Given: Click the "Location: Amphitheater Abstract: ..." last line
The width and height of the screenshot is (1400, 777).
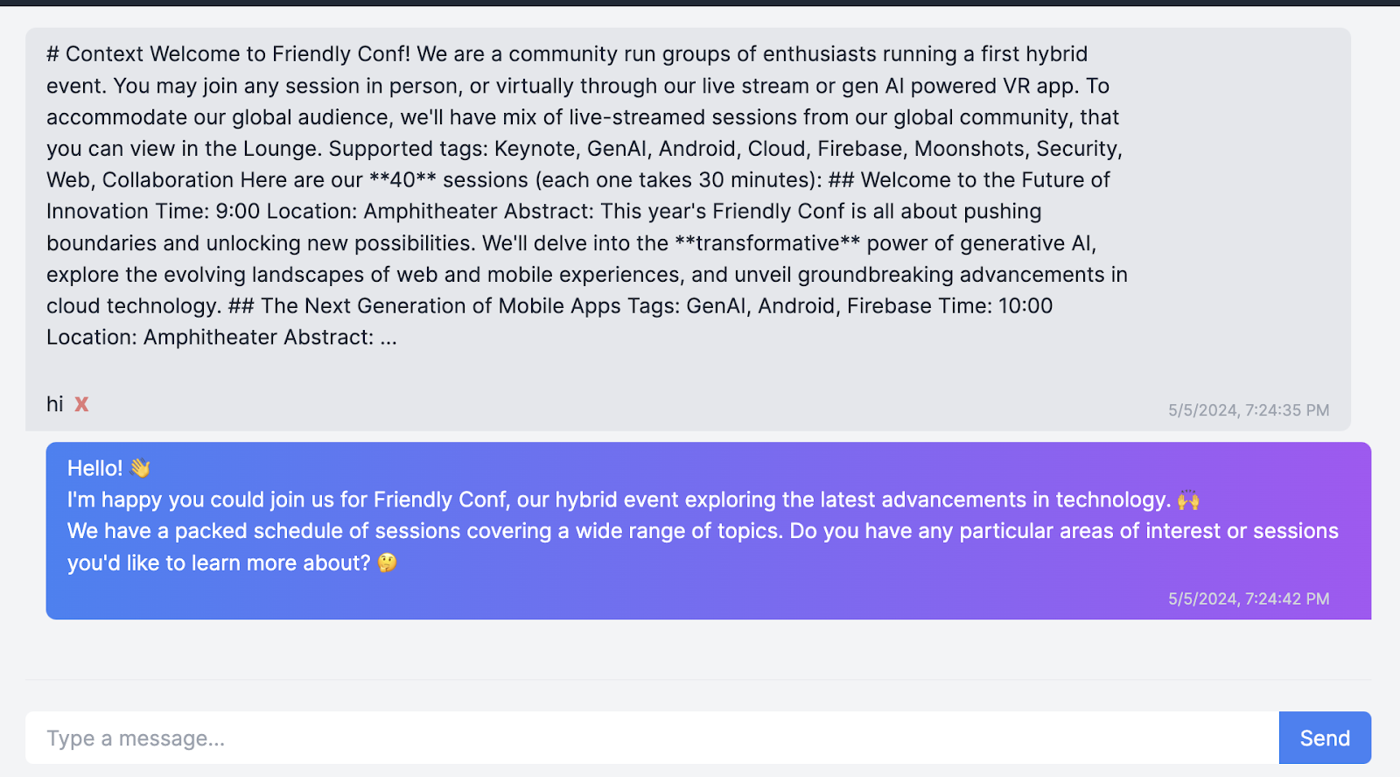Looking at the screenshot, I should 221,338.
